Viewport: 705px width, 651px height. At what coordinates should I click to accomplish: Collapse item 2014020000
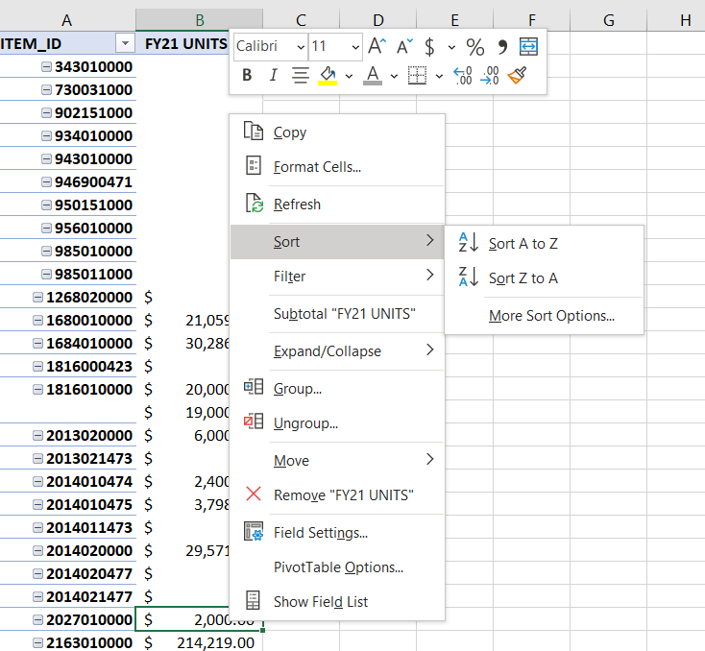(x=37, y=551)
